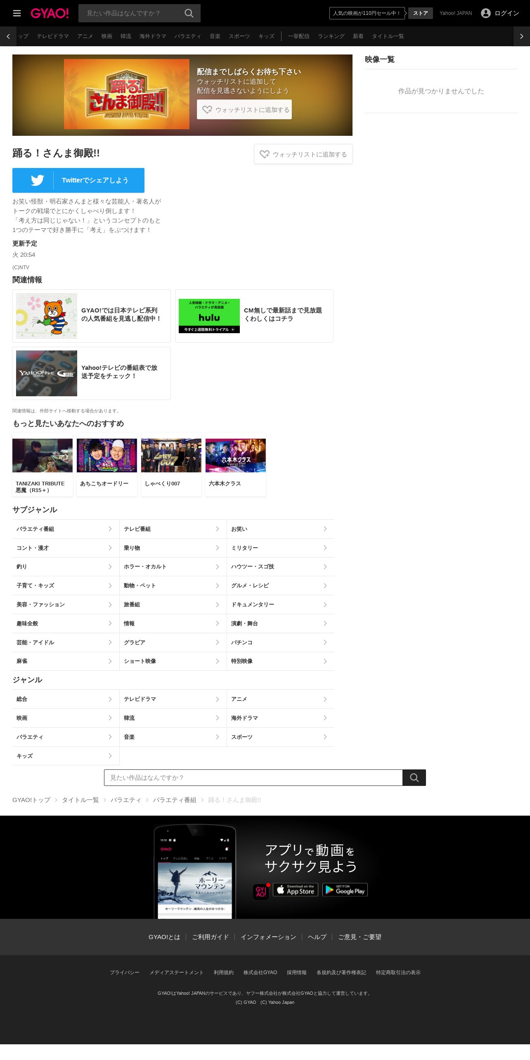Screen dimensions: 530x1060
Task: Open ホラー・オカルト subgenre row
Action: click(x=173, y=567)
